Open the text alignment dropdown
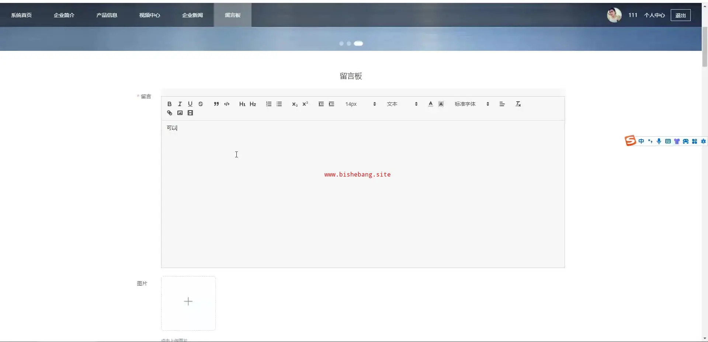708x342 pixels. [x=502, y=104]
